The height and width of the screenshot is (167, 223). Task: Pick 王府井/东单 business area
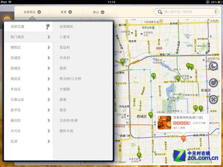(69, 120)
